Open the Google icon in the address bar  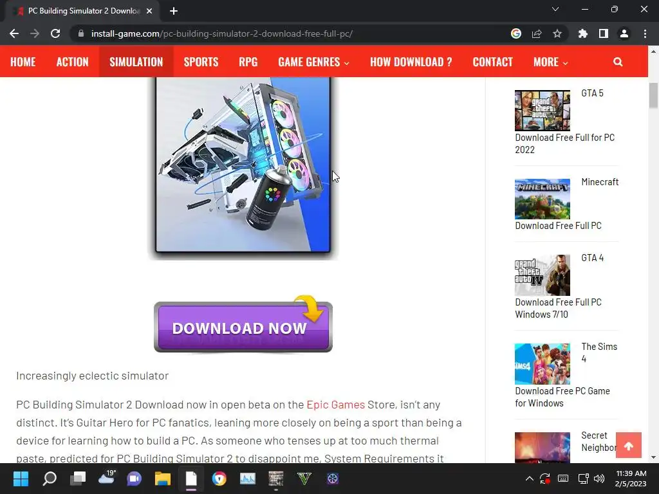click(516, 33)
